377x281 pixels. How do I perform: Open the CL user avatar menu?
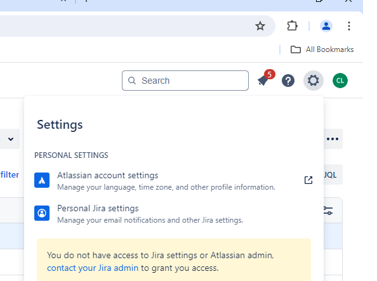click(340, 81)
